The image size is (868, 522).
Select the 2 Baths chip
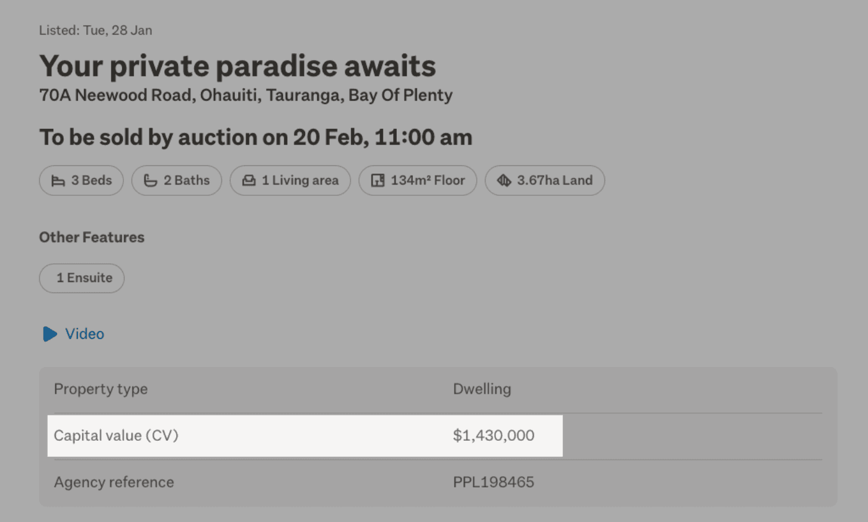[x=176, y=180]
